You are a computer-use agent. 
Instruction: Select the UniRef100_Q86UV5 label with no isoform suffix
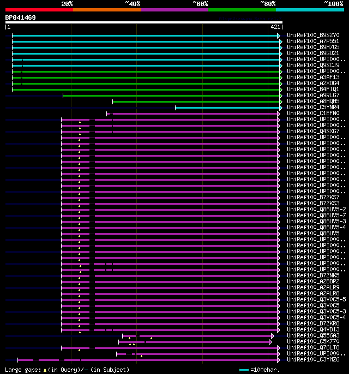click(313, 233)
